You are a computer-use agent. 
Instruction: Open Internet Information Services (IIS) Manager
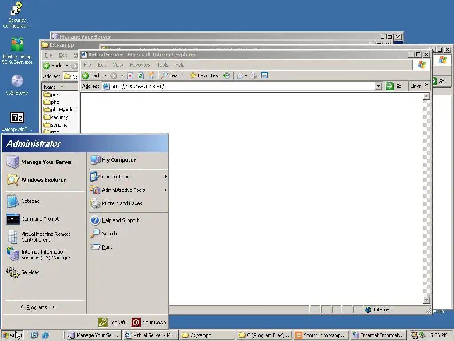(x=45, y=254)
